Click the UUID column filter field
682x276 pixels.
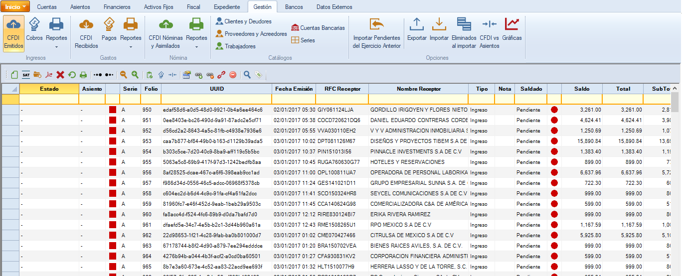pos(217,99)
